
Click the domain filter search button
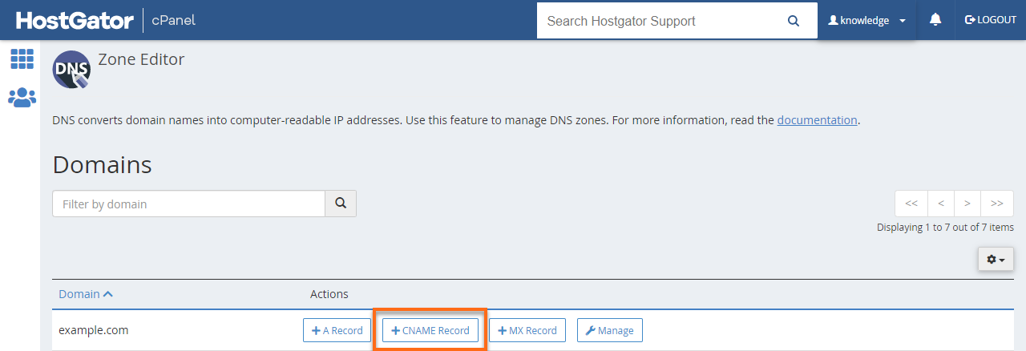pos(341,204)
